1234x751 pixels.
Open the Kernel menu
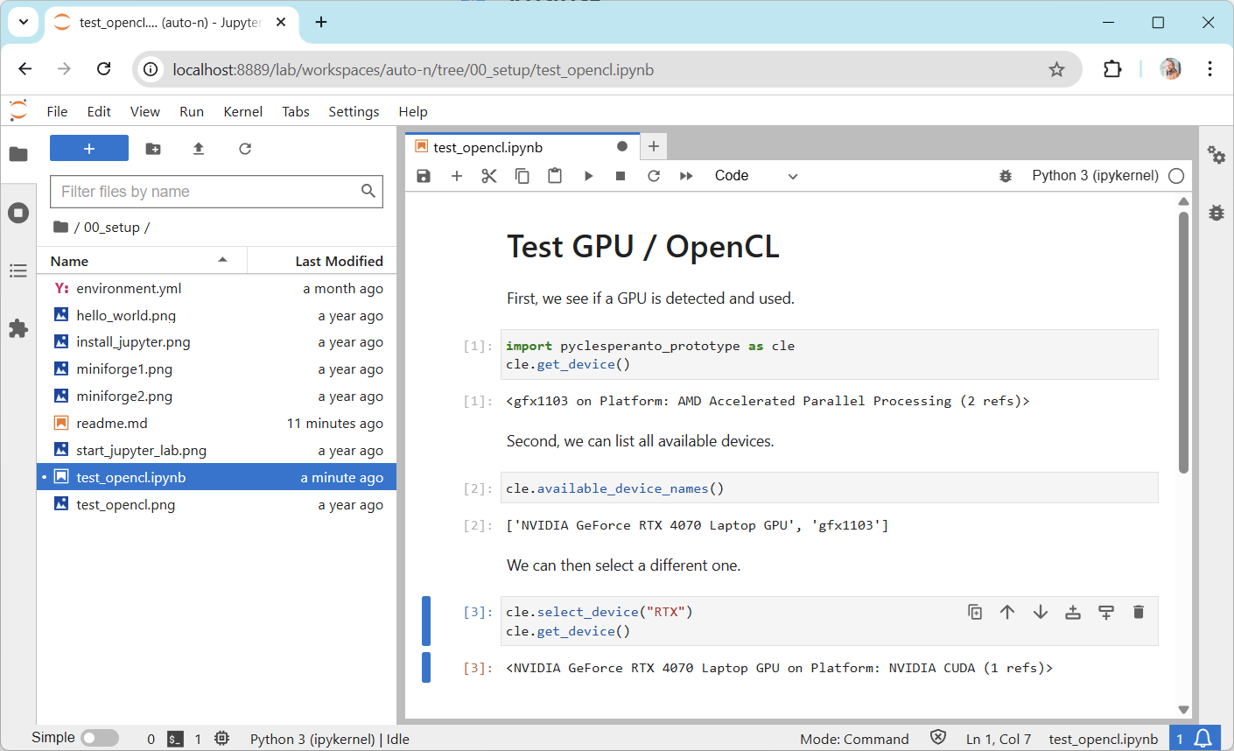242,111
